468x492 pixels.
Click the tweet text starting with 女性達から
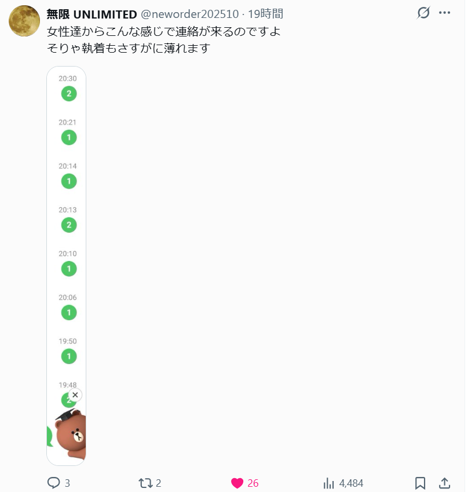(164, 32)
